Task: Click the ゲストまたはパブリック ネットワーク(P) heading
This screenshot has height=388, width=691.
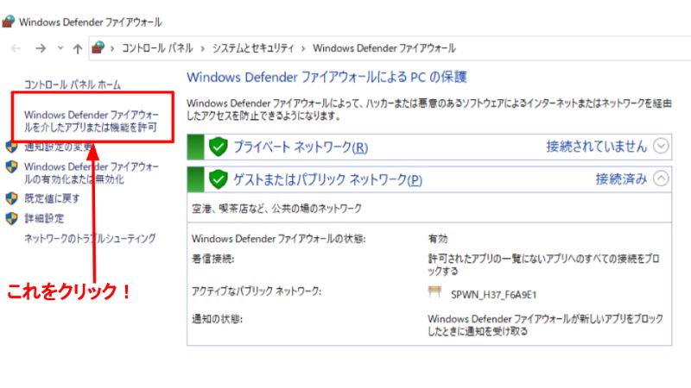Action: pyautogui.click(x=328, y=179)
